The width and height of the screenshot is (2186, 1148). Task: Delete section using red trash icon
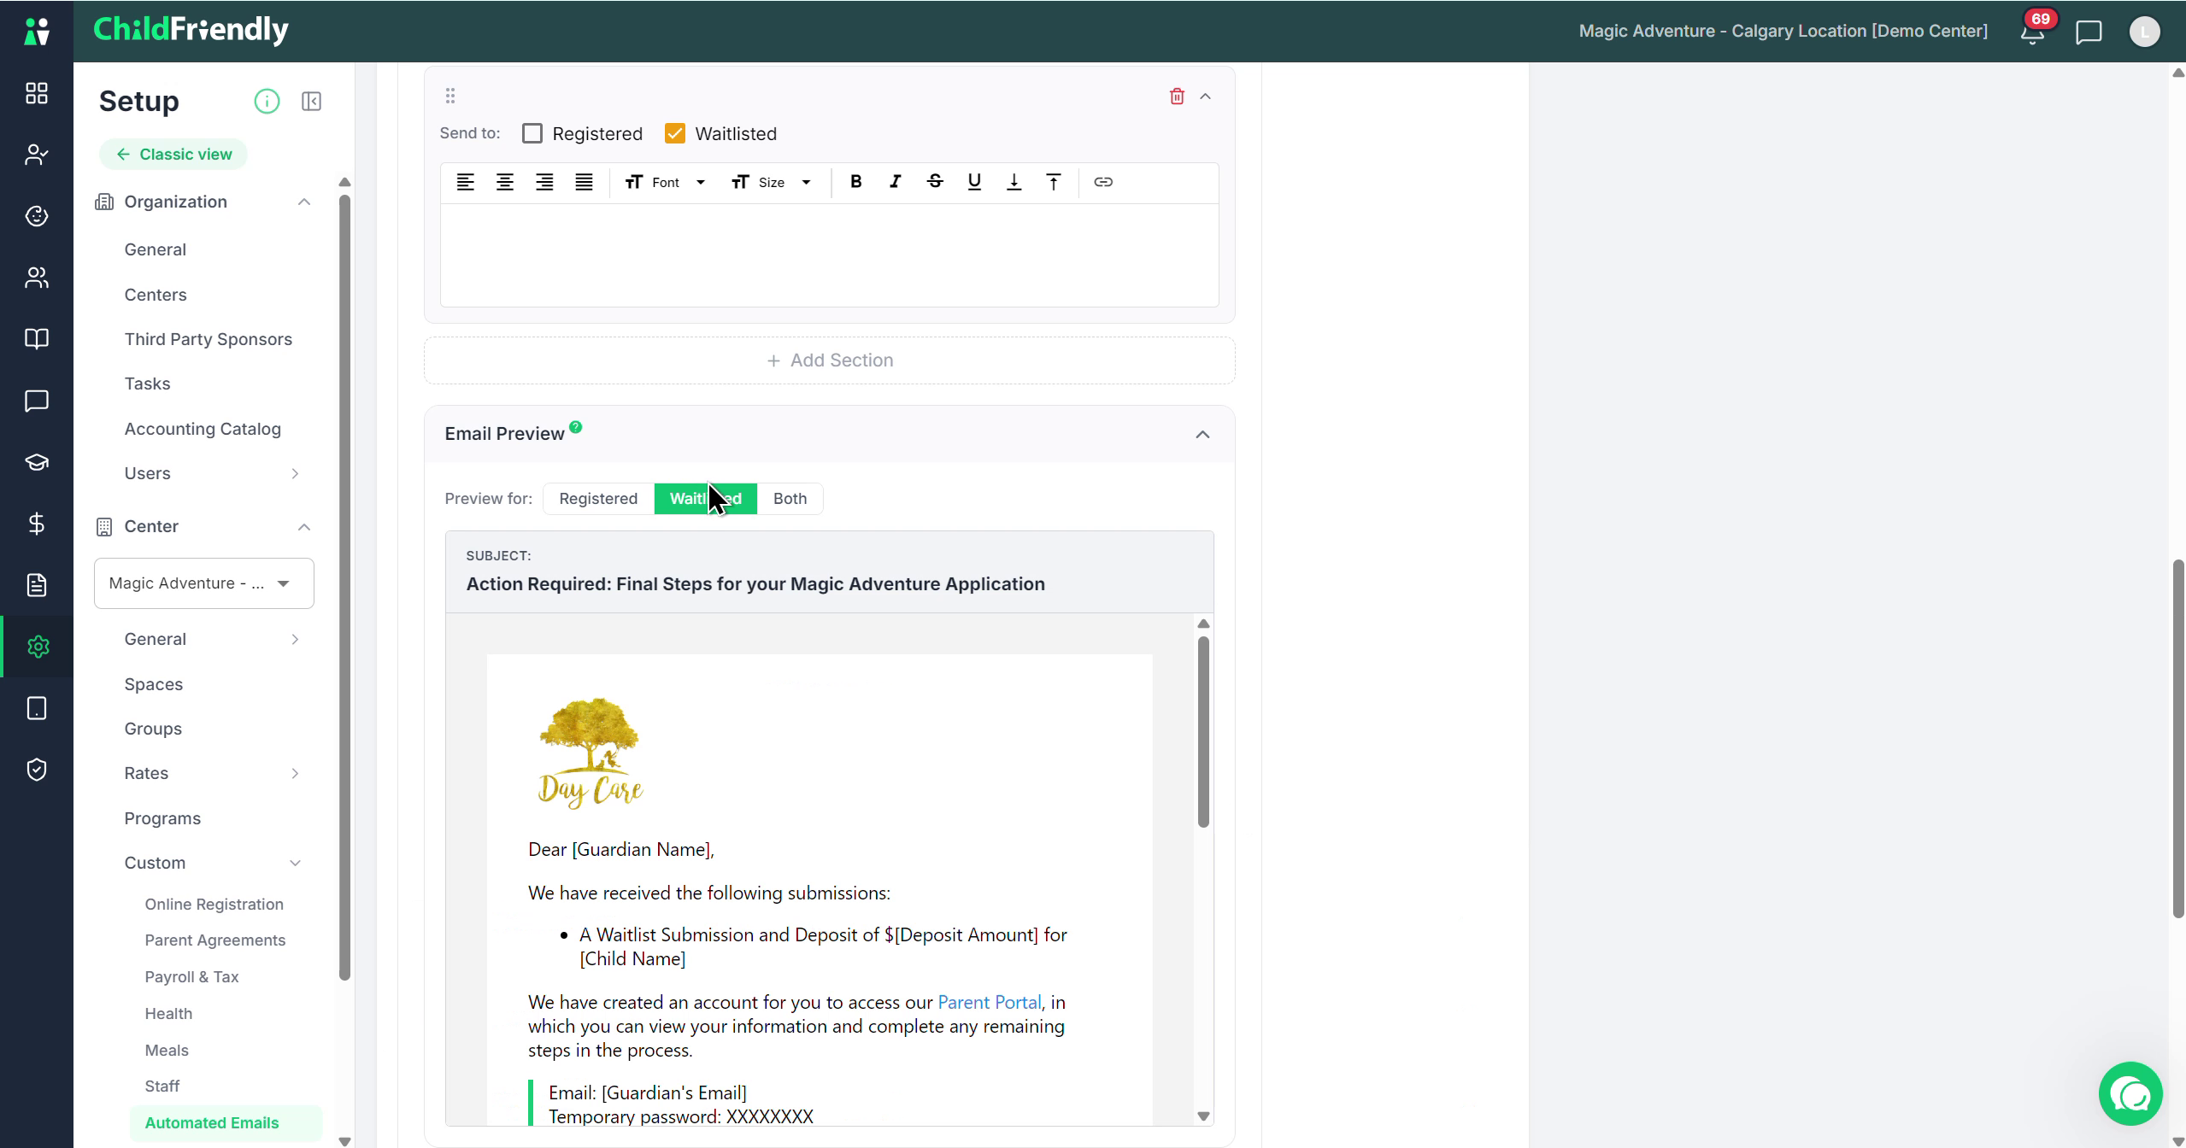1177,97
